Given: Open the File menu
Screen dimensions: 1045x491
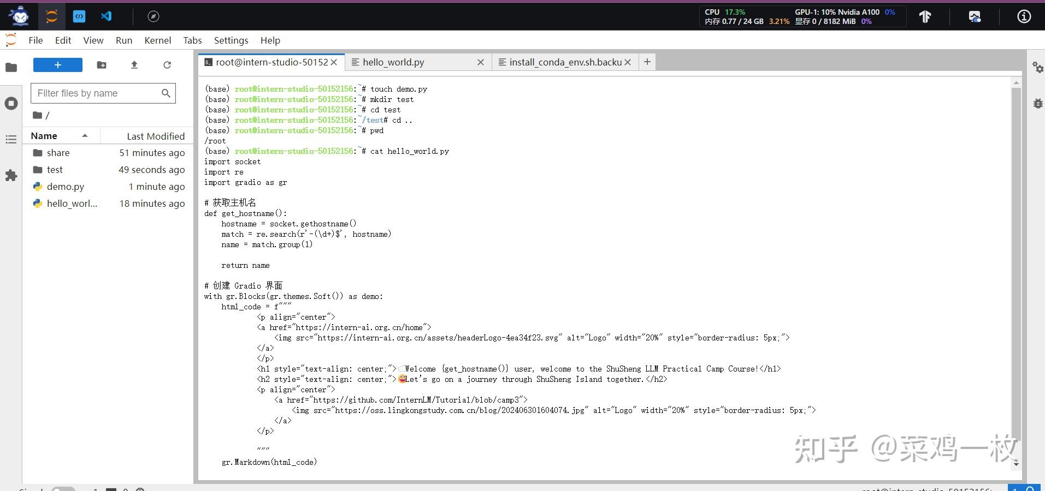Looking at the screenshot, I should pos(36,40).
